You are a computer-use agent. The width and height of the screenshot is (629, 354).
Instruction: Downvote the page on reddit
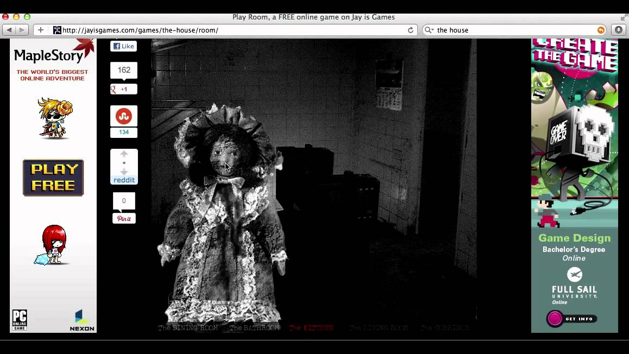[124, 172]
